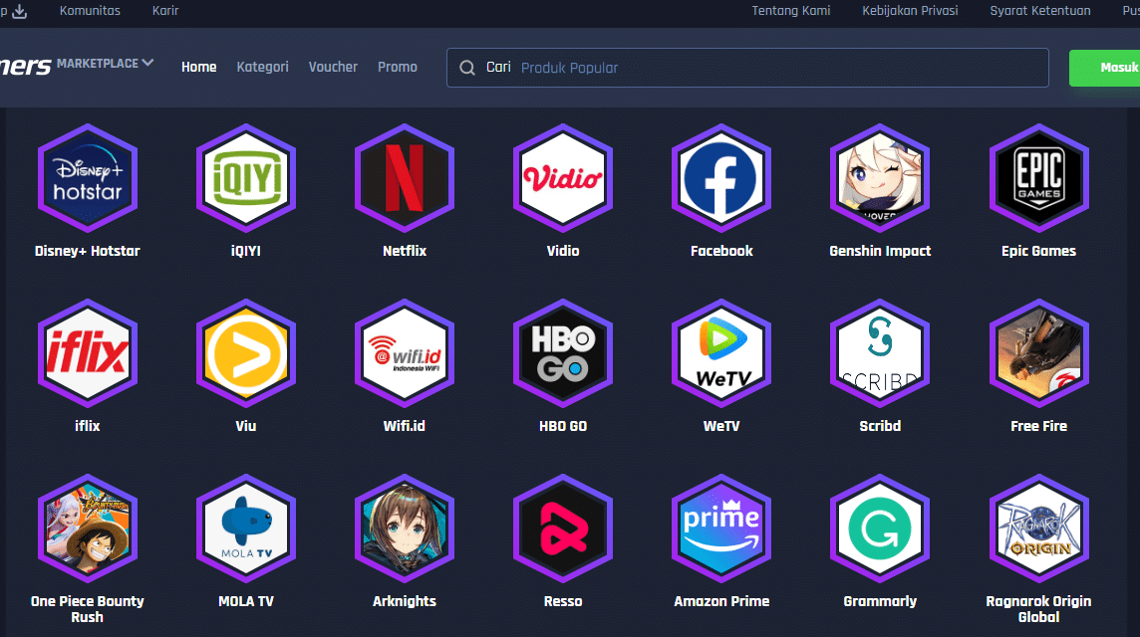Select the Resso product icon
Screen dimensions: 1140x637
point(563,529)
